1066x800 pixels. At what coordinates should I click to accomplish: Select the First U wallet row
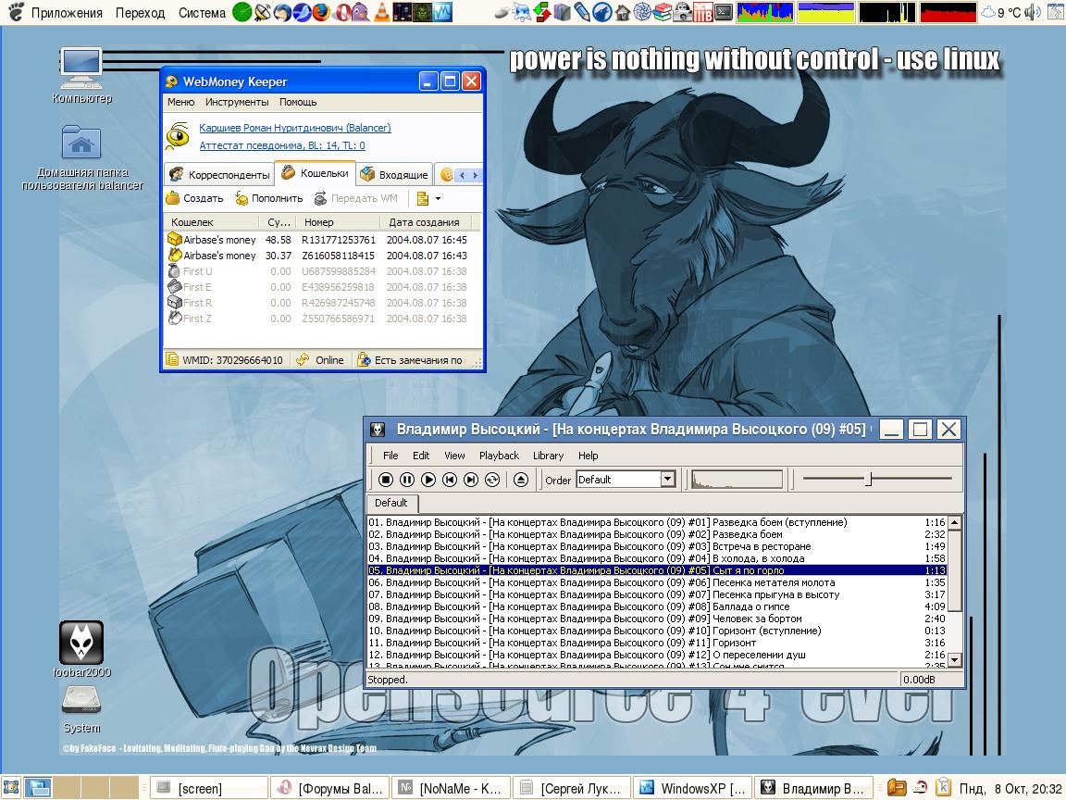[318, 271]
